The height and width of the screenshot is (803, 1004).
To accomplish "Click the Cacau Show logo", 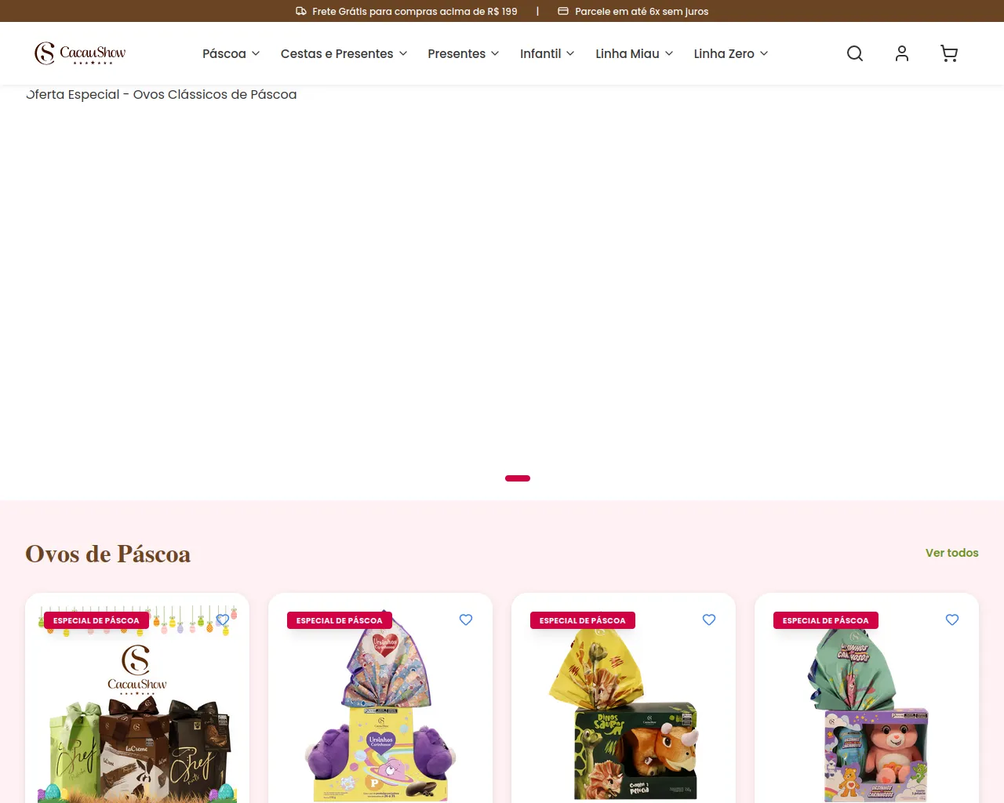I will pos(80,53).
